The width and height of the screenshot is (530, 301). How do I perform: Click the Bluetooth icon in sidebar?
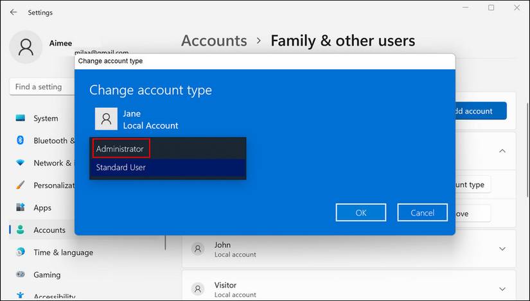click(x=21, y=141)
